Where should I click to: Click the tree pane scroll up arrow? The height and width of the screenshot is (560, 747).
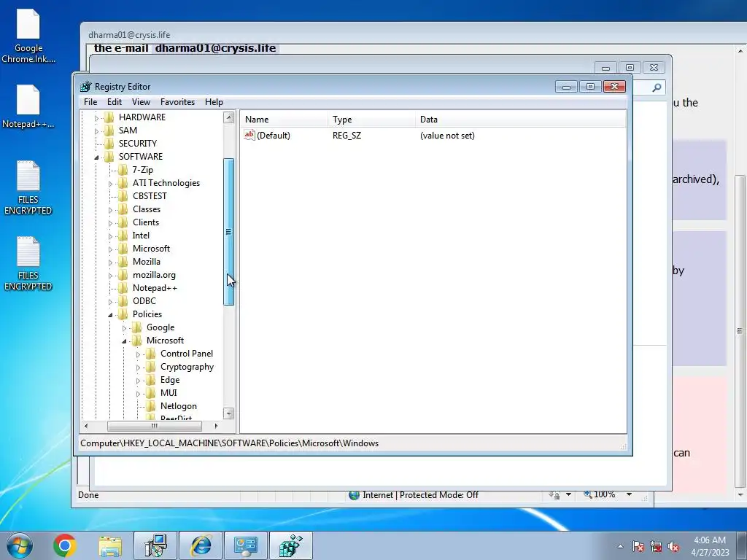(228, 117)
